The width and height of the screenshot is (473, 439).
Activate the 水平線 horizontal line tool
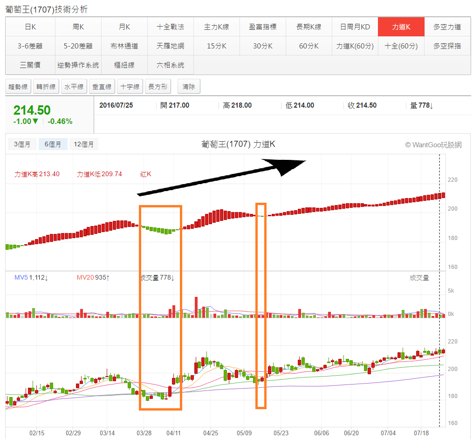coord(74,86)
